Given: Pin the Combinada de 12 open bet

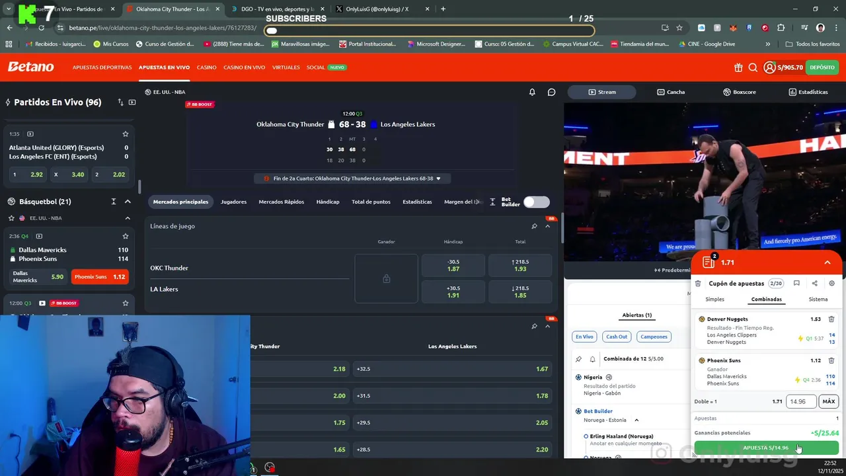Looking at the screenshot, I should [x=579, y=359].
